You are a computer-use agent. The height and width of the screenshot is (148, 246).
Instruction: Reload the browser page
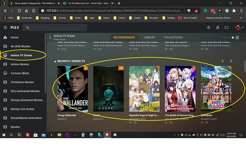[x=19, y=11]
